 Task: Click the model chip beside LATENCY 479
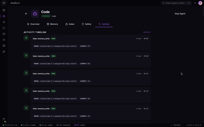pyautogui.click(x=55, y=46)
